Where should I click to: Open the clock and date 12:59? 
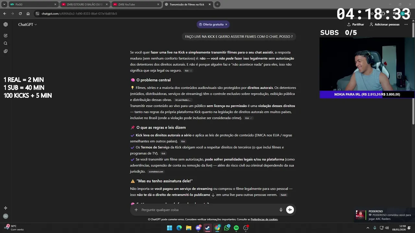399,228
